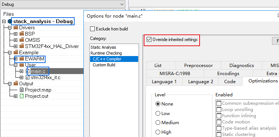The width and height of the screenshot is (279, 137).
Task: Choose C/C++ Compiler category
Action: pos(114,59)
